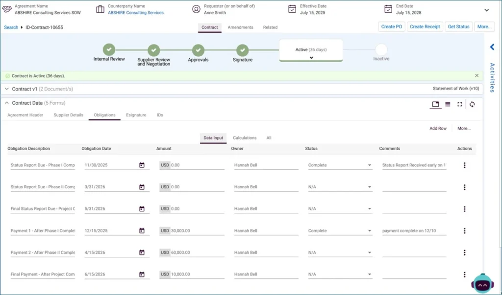
Task: Open the calendar picker for the 11/30/2025 date
Action: (x=141, y=165)
